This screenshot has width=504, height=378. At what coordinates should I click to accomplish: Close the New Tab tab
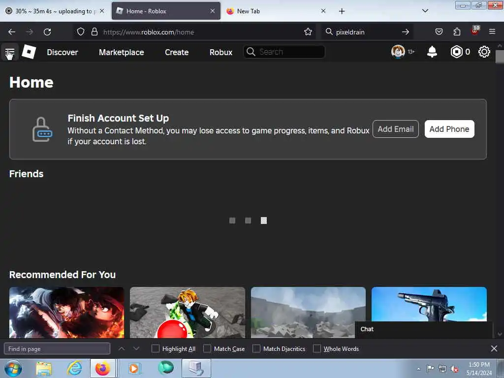(323, 11)
